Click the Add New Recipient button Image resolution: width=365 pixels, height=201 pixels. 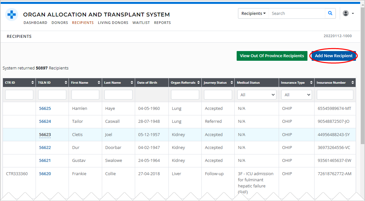click(333, 56)
